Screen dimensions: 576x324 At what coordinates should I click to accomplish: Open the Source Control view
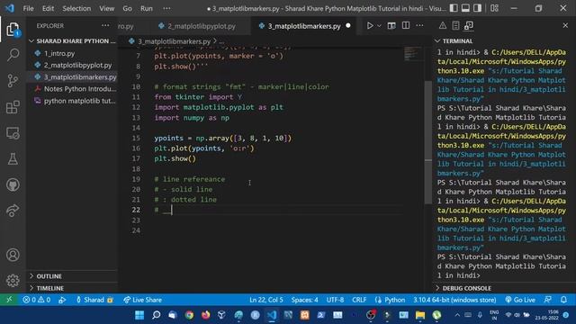pyautogui.click(x=13, y=80)
